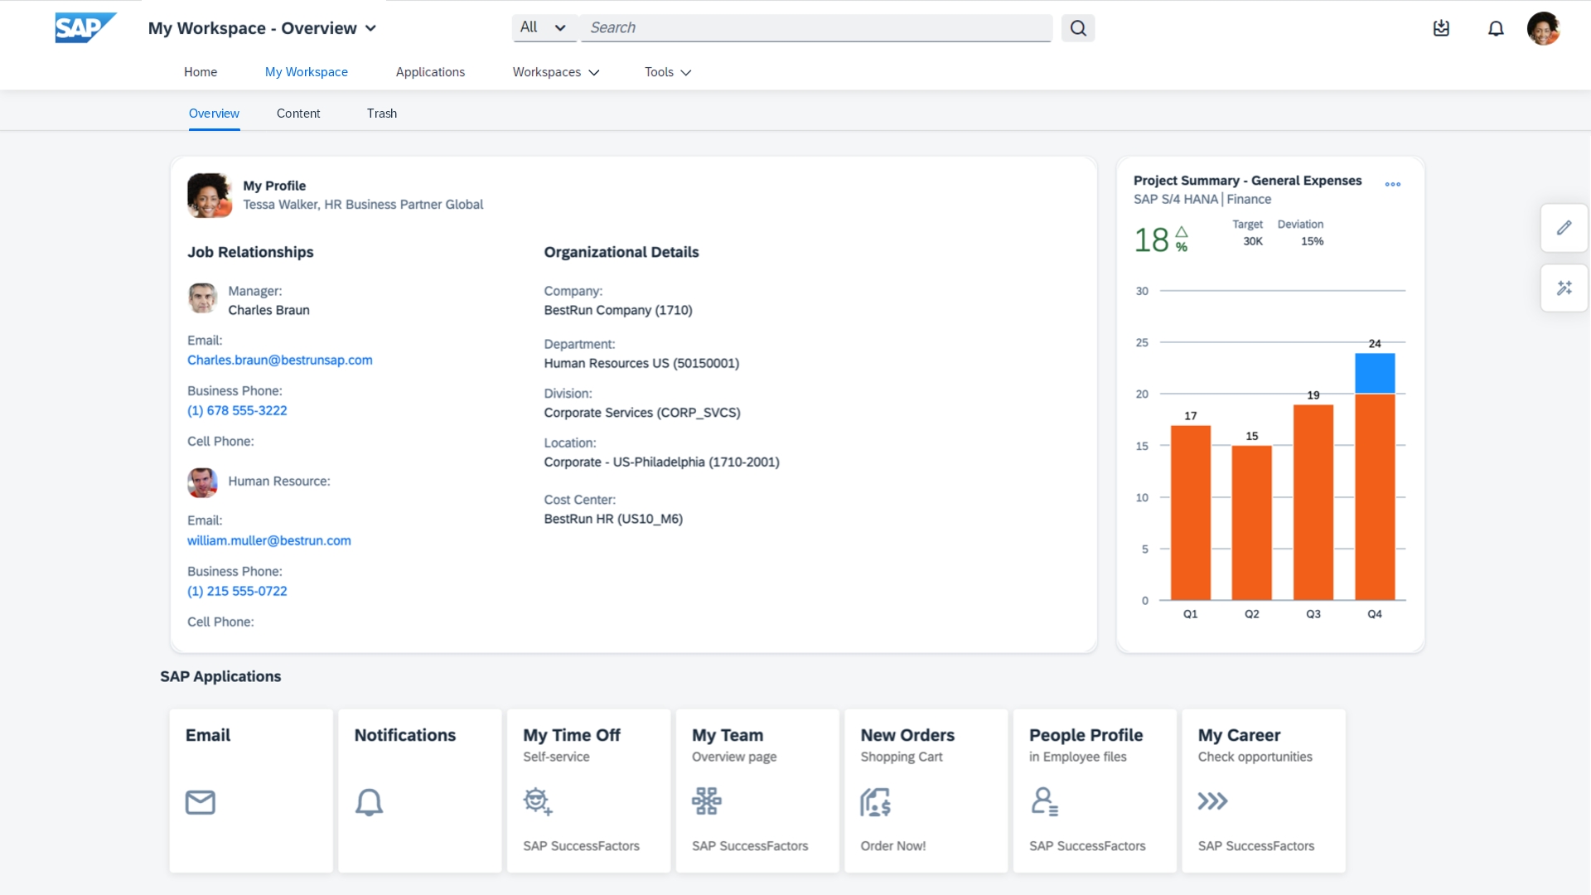
Task: Click the magic wand personalize icon
Action: tap(1564, 288)
